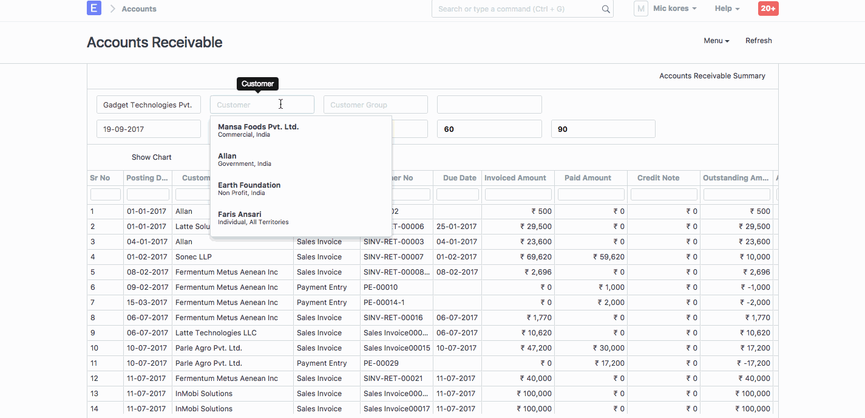Go to the Accounts breadcrumb
The height and width of the screenshot is (418, 865).
(139, 9)
